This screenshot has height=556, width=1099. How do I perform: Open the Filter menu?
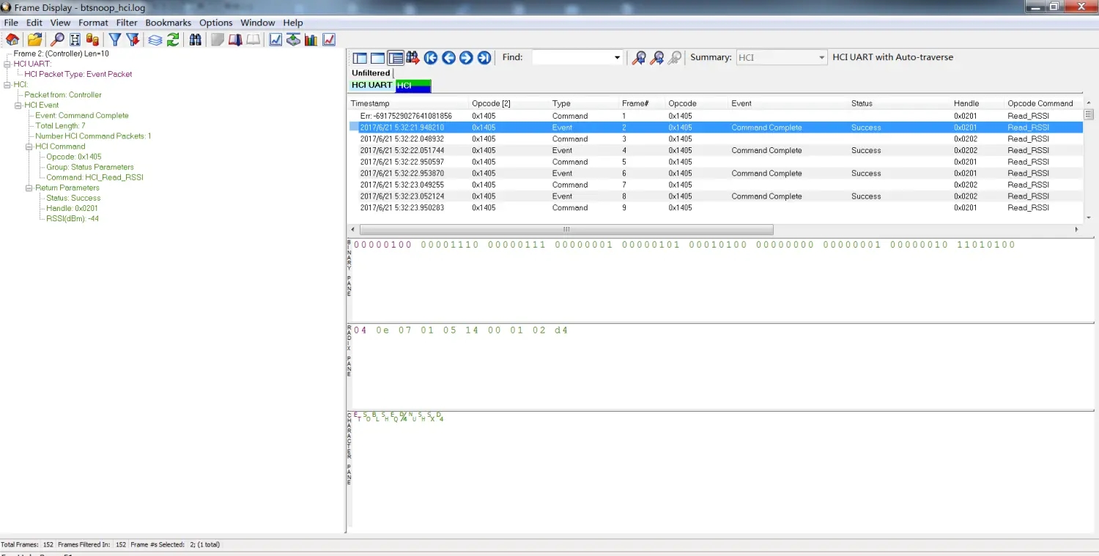click(127, 23)
